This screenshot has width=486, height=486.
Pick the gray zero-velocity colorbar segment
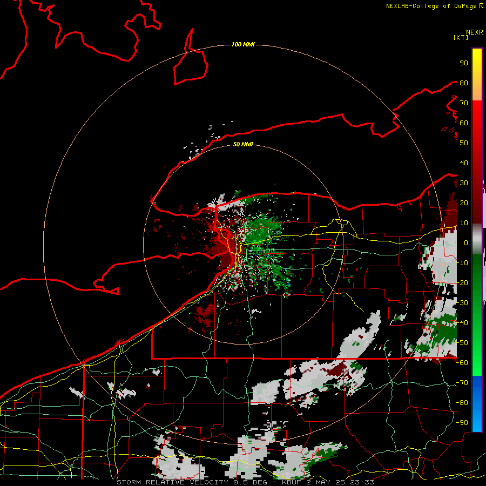pos(477,239)
